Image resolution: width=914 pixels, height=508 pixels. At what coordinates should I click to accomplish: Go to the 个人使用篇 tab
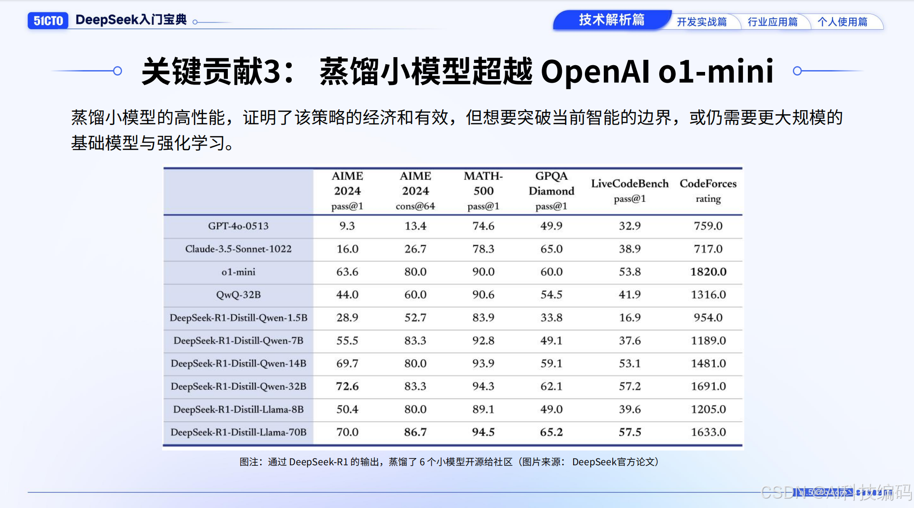[x=842, y=22]
